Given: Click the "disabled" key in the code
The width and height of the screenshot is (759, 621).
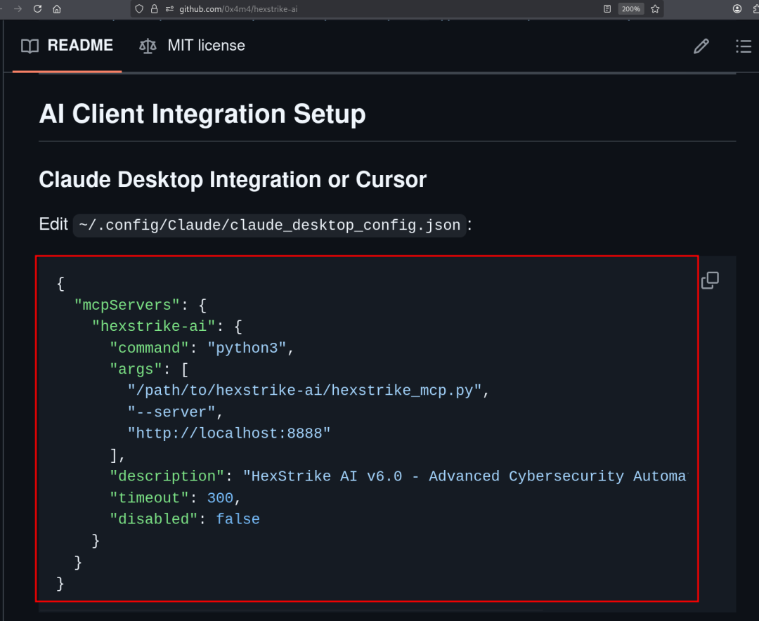Looking at the screenshot, I should (153, 519).
